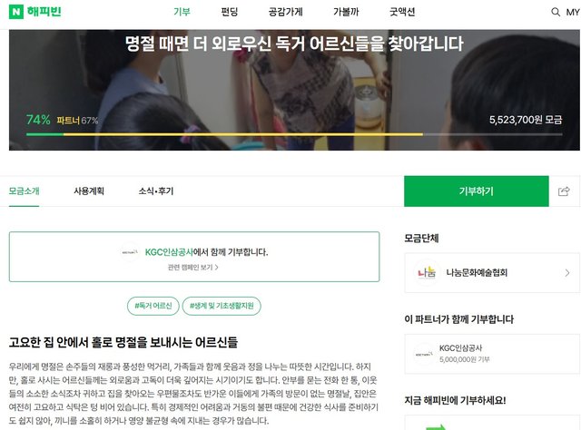The height and width of the screenshot is (430, 581).
Task: Switch to the 사용계획 tab
Action: tap(89, 191)
